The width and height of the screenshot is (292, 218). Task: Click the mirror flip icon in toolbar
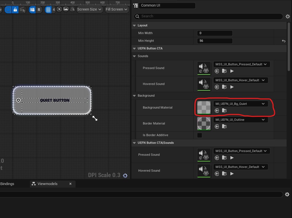click(x=72, y=9)
